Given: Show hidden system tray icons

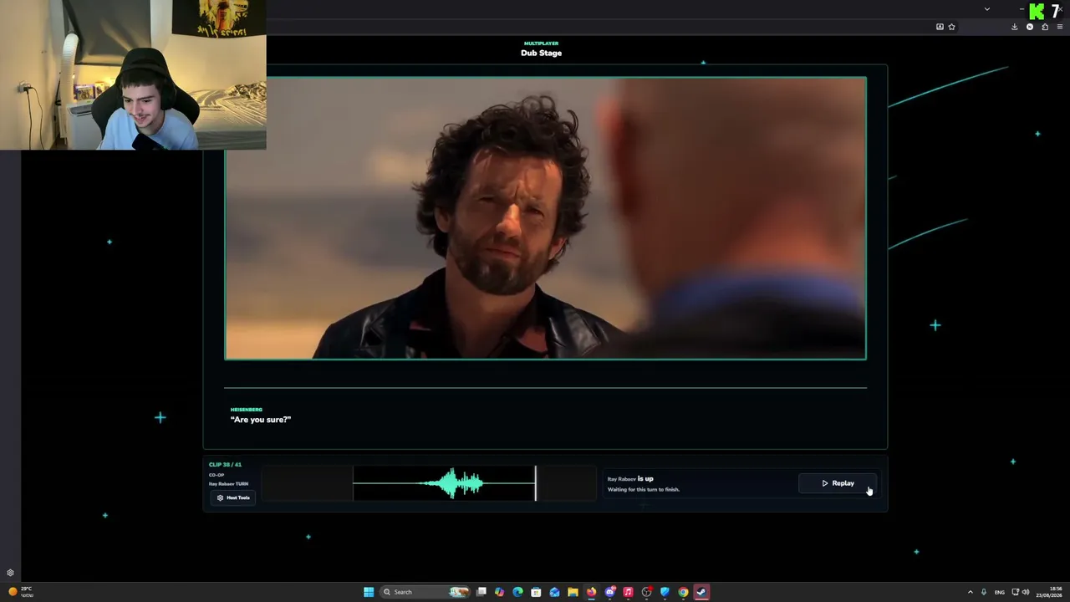Looking at the screenshot, I should (971, 592).
